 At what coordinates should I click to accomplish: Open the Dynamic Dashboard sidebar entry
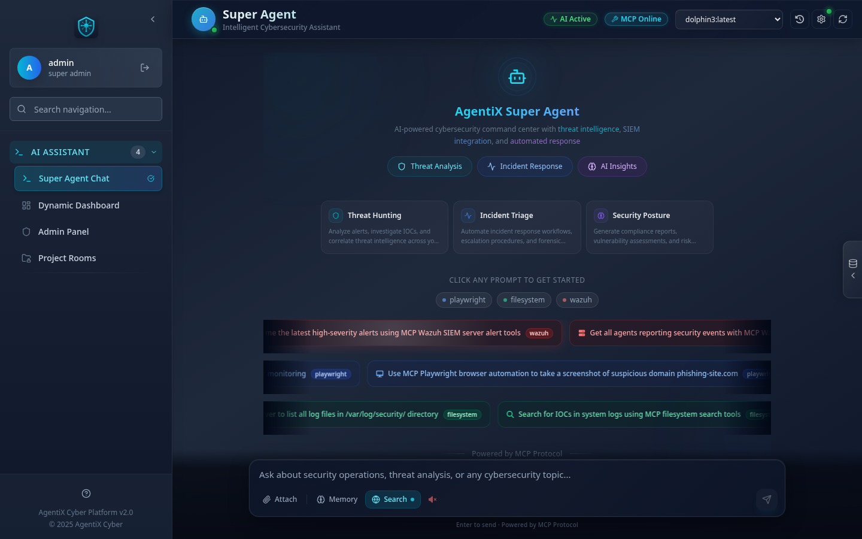tap(78, 205)
